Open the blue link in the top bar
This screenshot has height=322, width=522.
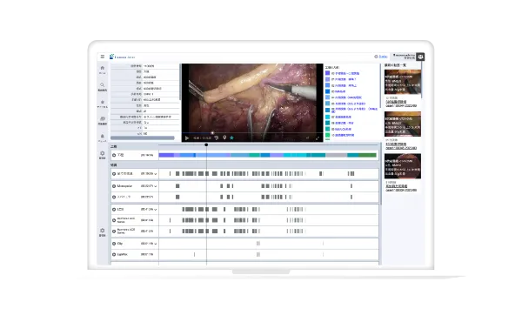383,57
